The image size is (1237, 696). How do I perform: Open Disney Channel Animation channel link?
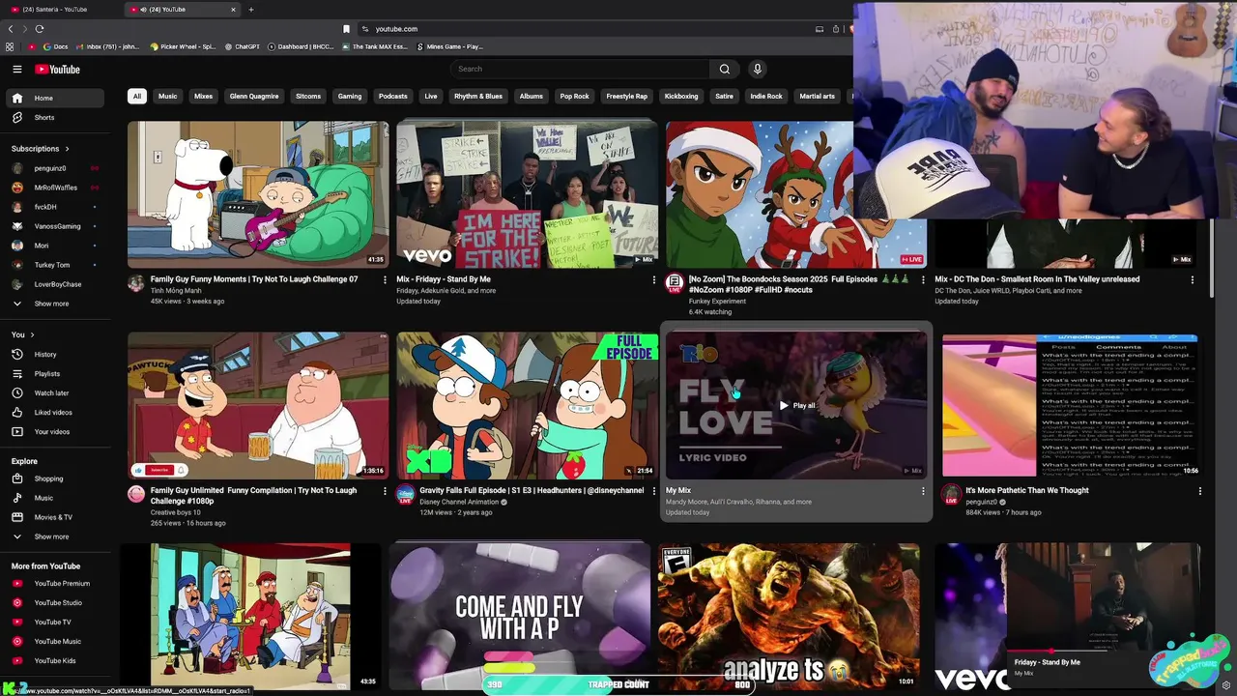460,503
